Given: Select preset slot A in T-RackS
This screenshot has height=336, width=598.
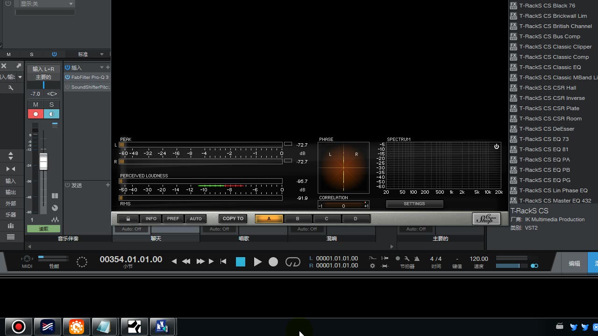Looking at the screenshot, I should 269,218.
